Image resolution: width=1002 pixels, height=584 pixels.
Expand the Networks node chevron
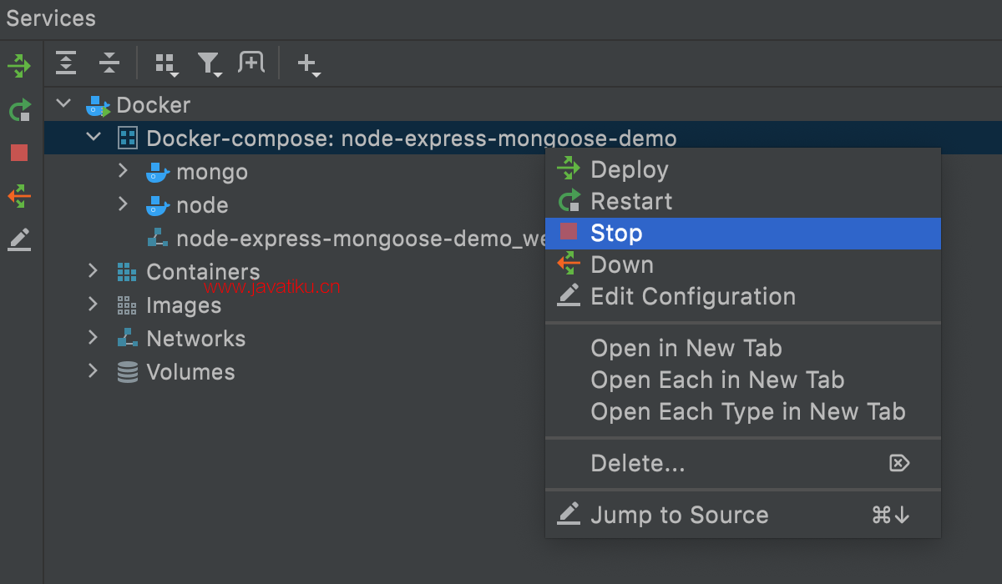(x=94, y=338)
